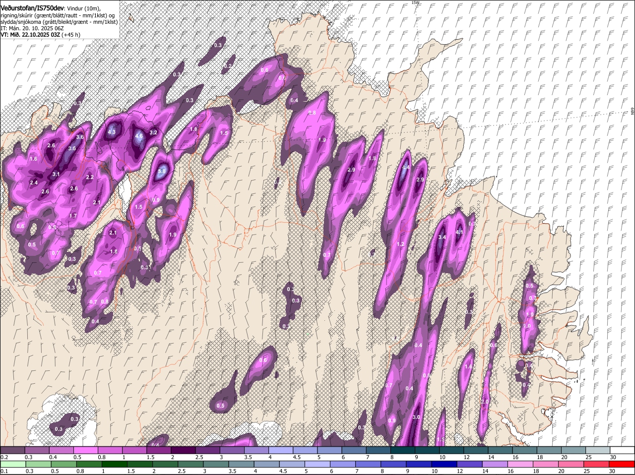This screenshot has width=635, height=475.
Task: Click the 3.1 precipitation value on the map
Action: (56, 174)
